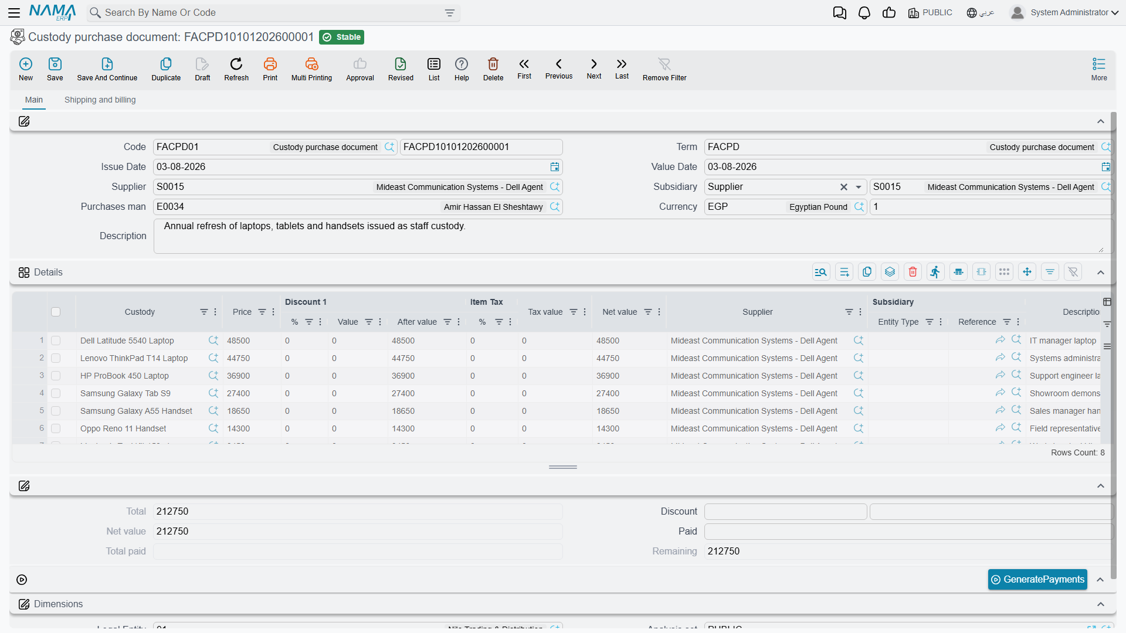Screen dimensions: 1126x633
Task: Click into the Description text area
Action: click(x=633, y=236)
